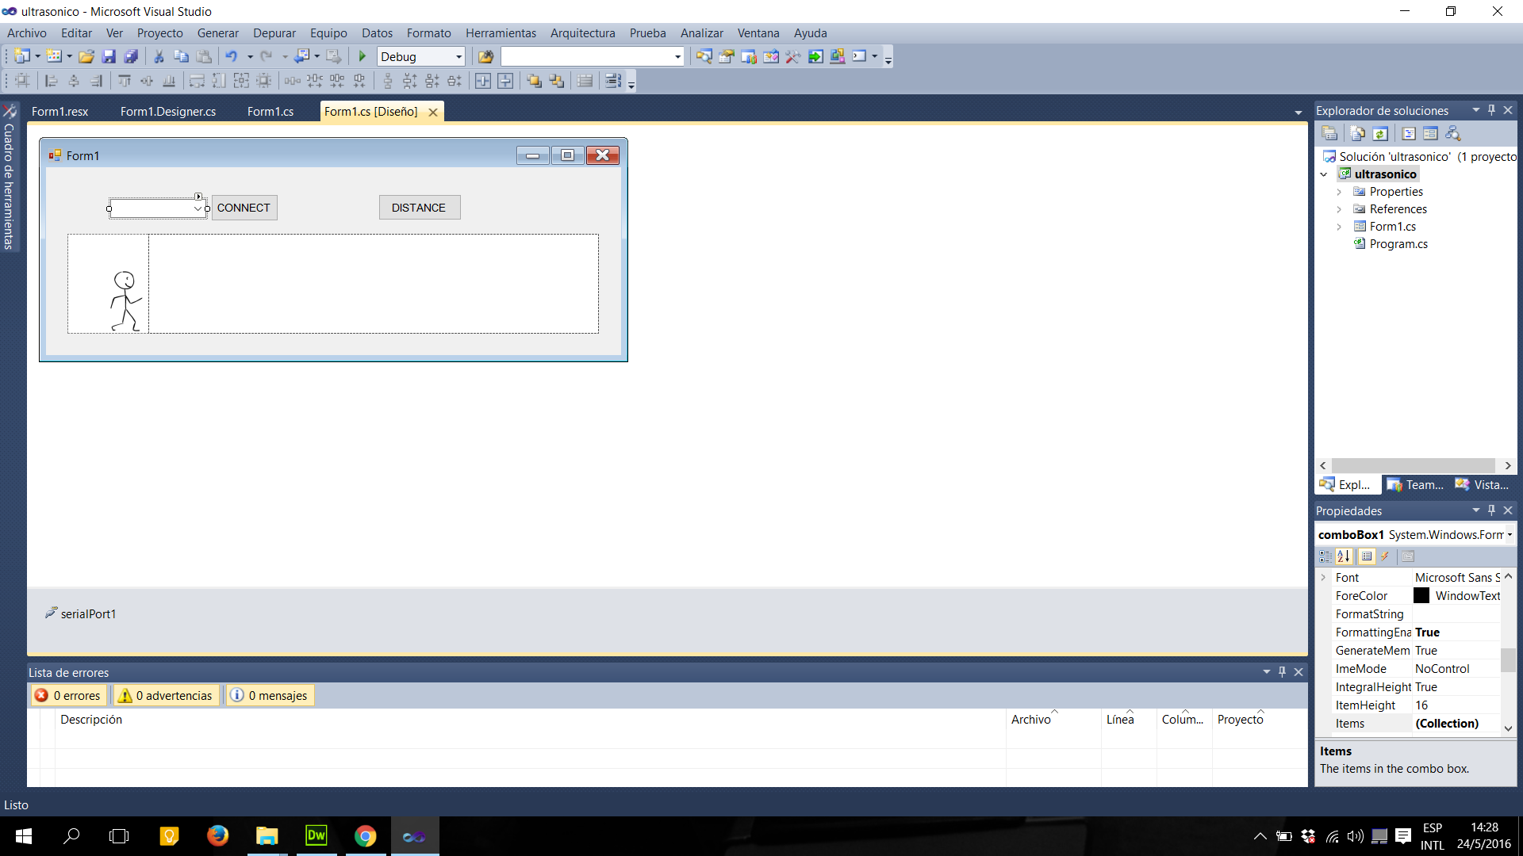Open the Archivo menu

coord(27,33)
